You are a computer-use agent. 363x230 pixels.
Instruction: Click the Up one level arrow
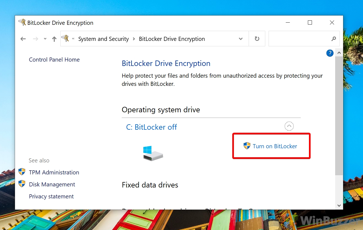click(54, 39)
